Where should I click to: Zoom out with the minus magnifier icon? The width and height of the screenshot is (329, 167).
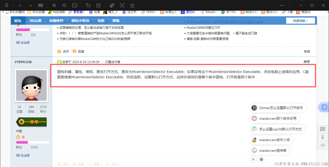[x=64, y=5]
